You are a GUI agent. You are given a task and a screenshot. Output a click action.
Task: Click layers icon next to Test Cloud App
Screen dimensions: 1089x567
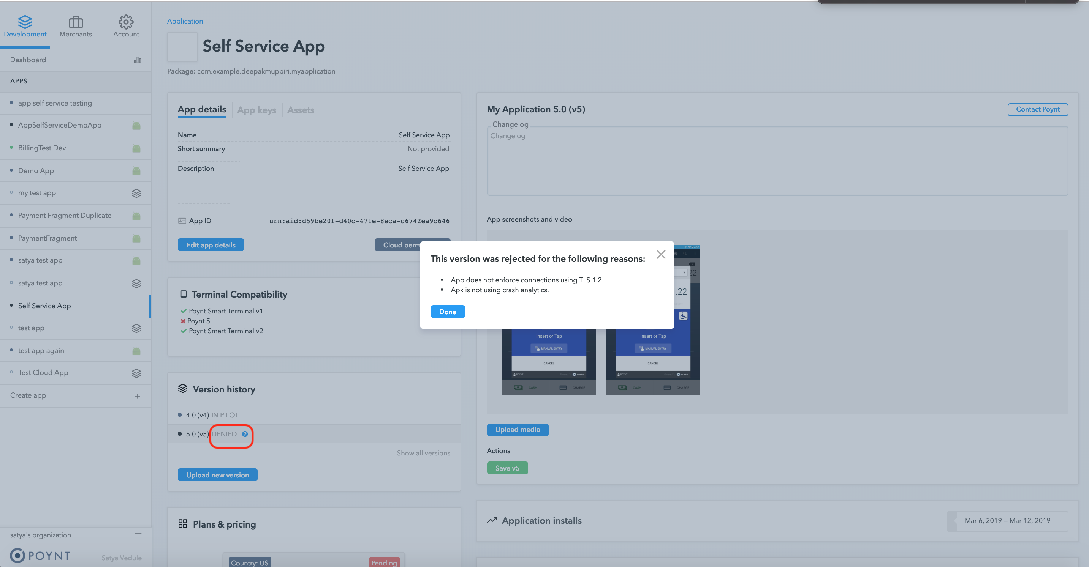pos(136,373)
